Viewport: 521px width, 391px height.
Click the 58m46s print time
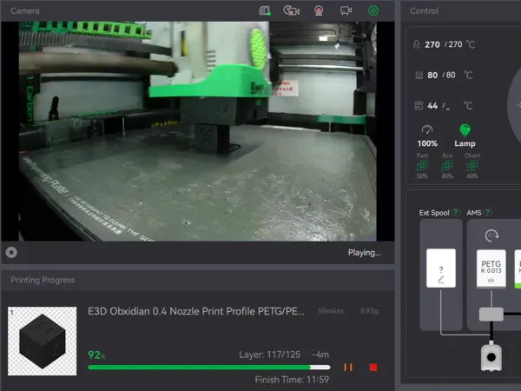pyautogui.click(x=331, y=311)
